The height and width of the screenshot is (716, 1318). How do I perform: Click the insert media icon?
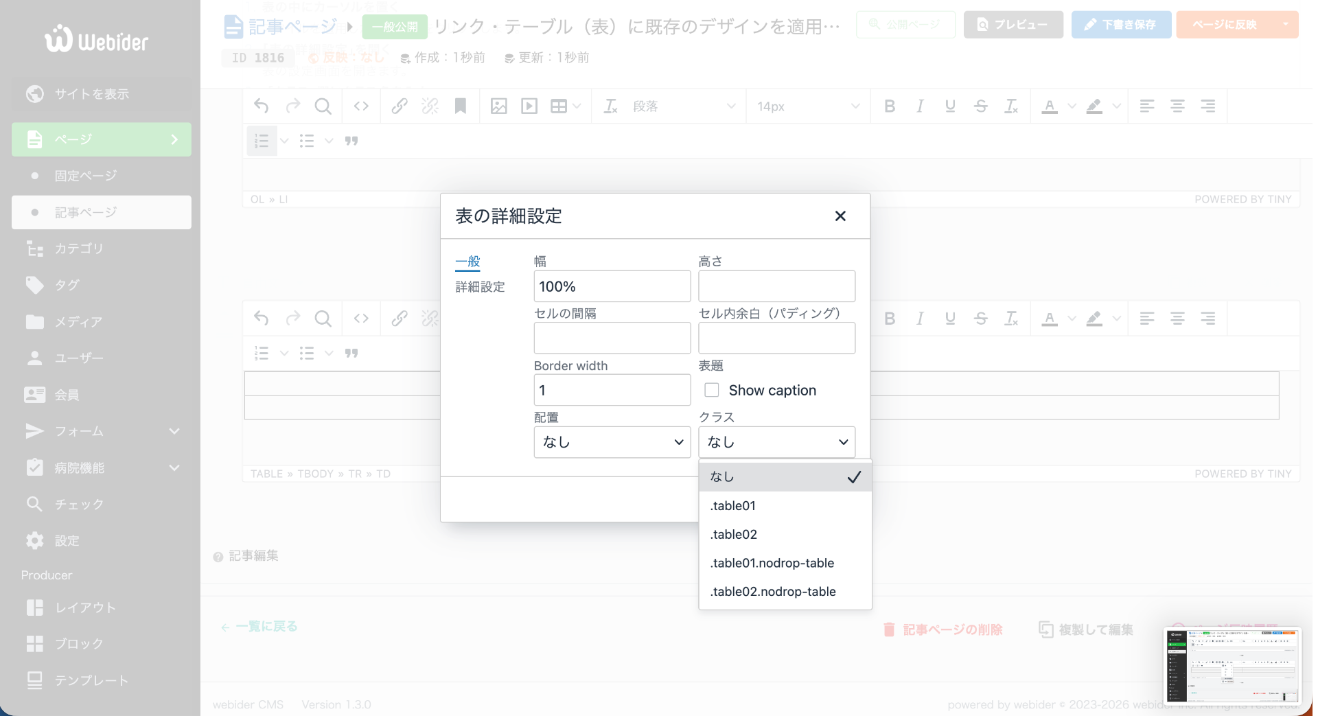(x=529, y=106)
